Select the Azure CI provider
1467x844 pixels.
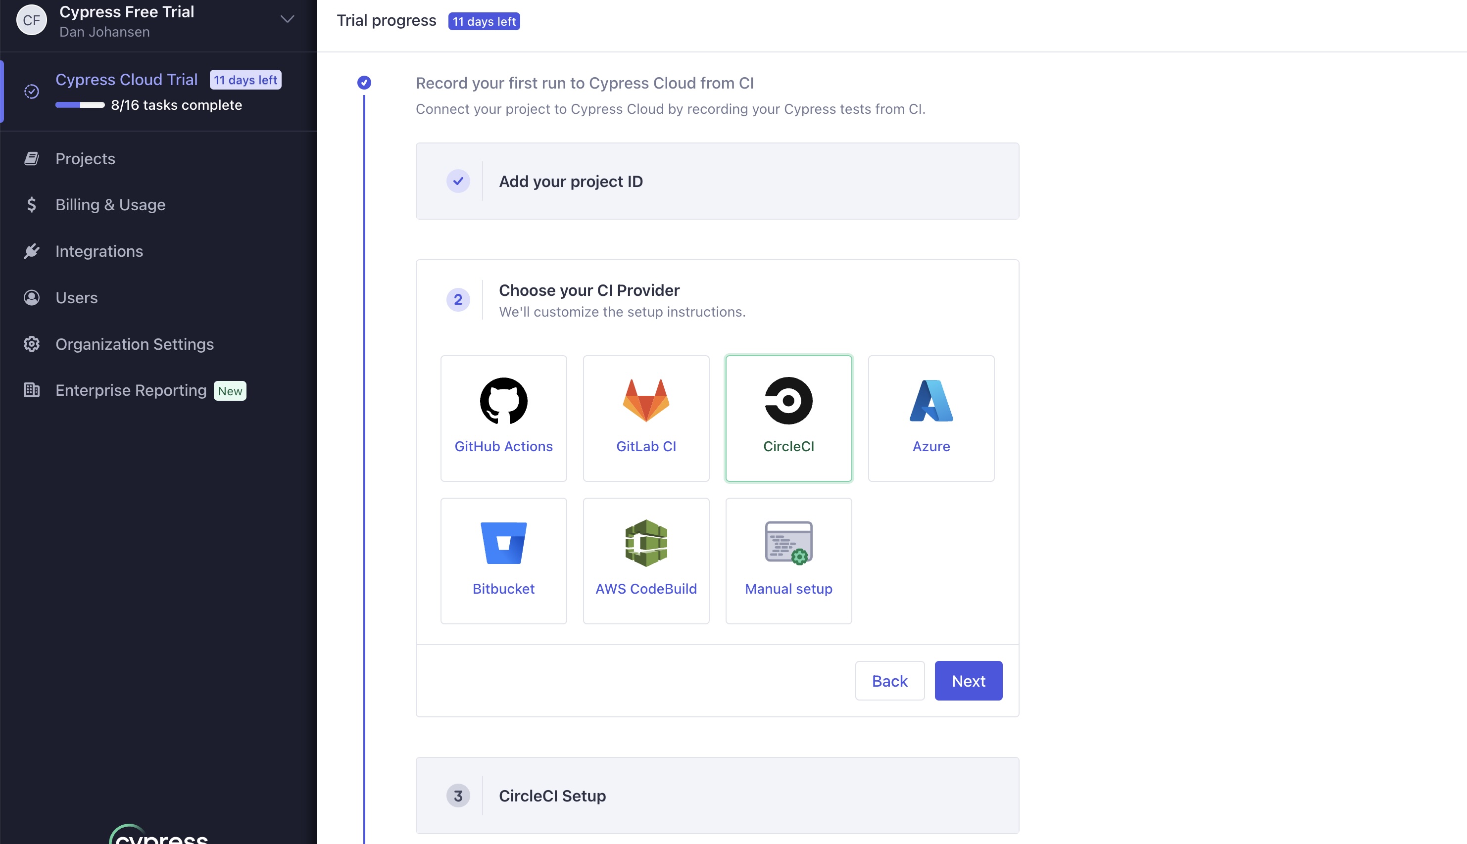(930, 418)
